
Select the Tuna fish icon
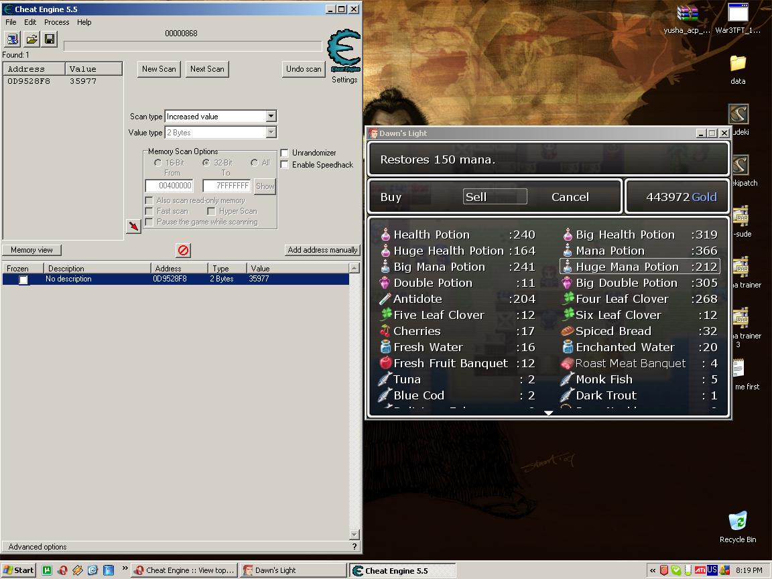click(385, 379)
